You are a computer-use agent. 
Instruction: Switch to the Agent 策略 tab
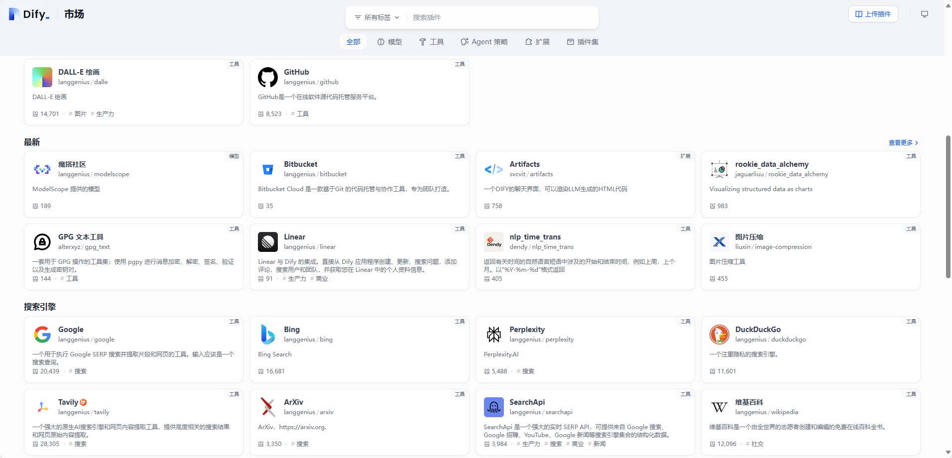coord(483,42)
